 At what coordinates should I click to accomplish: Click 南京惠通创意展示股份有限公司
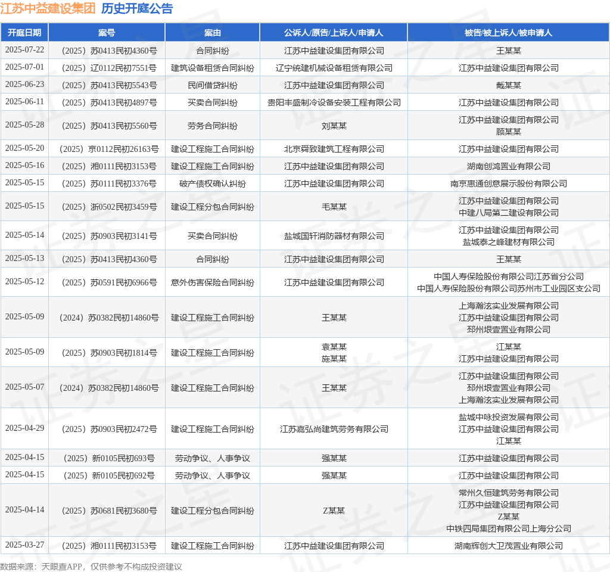coord(509,184)
